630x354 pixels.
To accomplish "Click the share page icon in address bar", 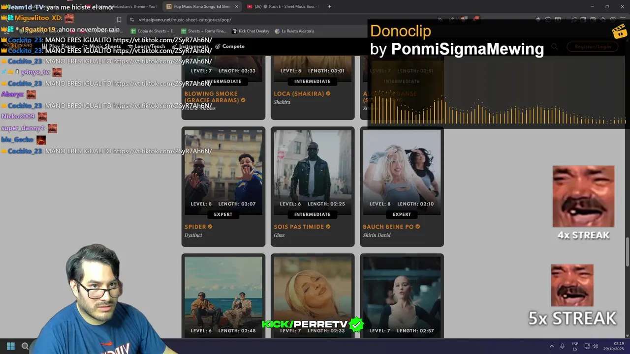I will click(451, 20).
